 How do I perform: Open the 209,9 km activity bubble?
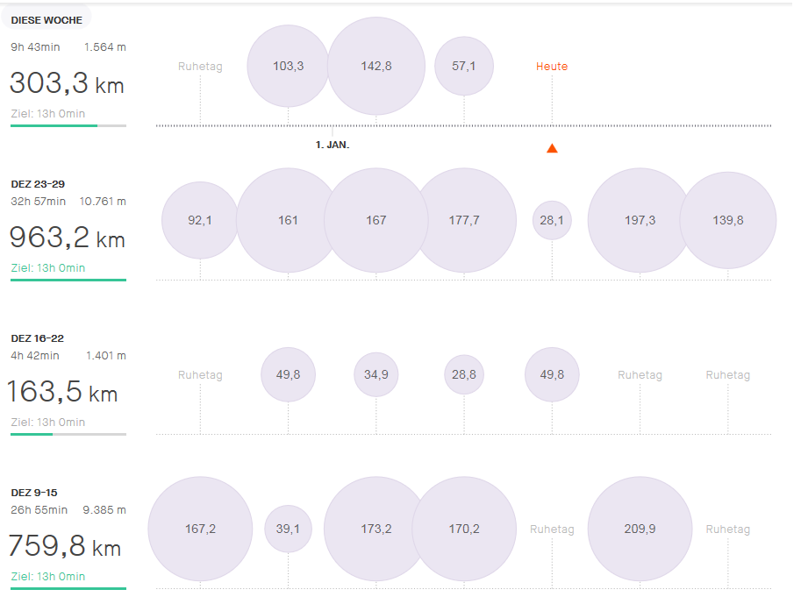[x=640, y=529]
